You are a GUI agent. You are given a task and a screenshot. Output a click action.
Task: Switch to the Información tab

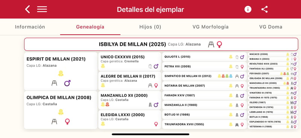pos(30,27)
